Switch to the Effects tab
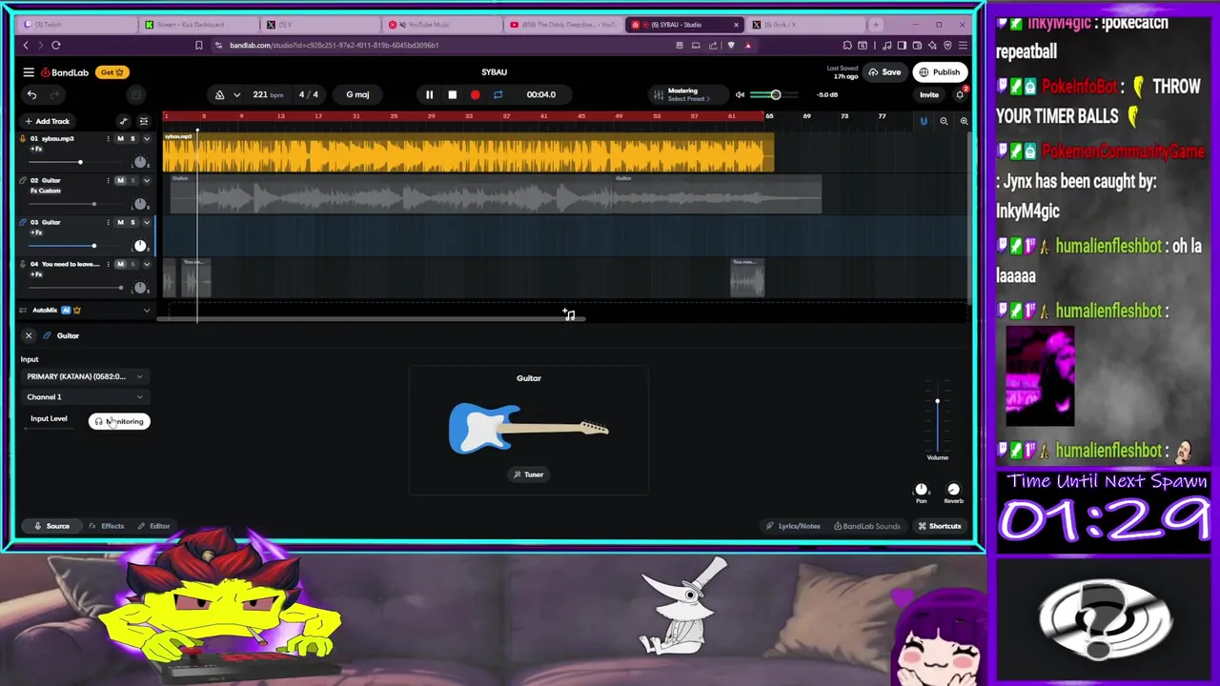The width and height of the screenshot is (1220, 686). (x=107, y=526)
